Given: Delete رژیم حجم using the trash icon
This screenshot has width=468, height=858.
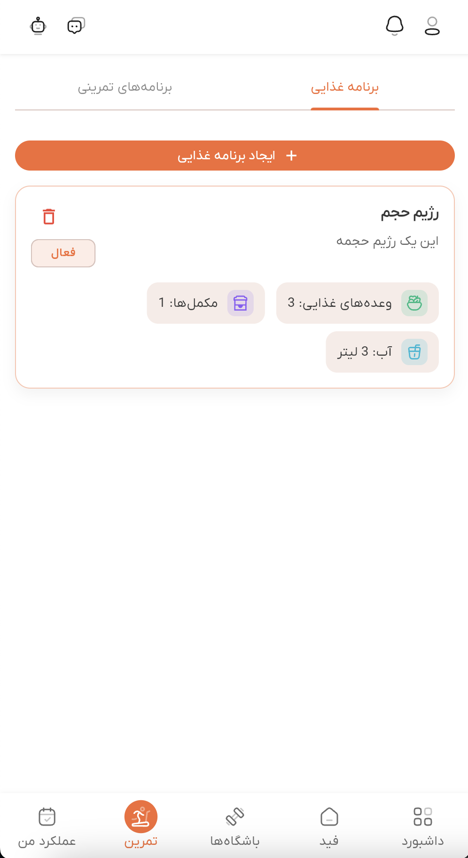Looking at the screenshot, I should (x=48, y=217).
